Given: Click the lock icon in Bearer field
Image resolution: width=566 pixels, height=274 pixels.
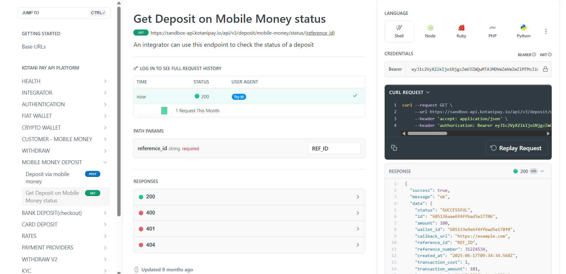Looking at the screenshot, I should [545, 69].
